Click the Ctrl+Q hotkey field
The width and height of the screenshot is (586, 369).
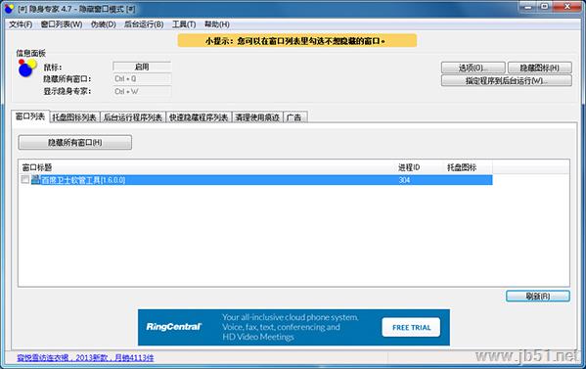pyautogui.click(x=142, y=79)
